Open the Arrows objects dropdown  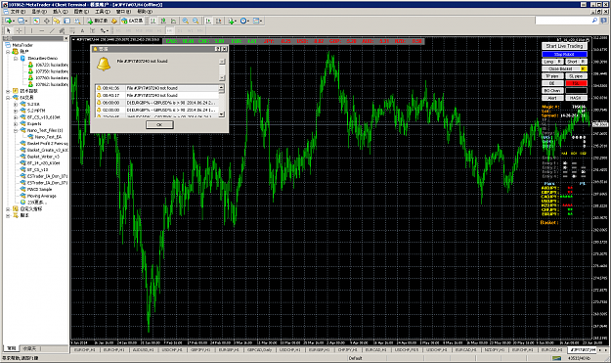(x=104, y=30)
